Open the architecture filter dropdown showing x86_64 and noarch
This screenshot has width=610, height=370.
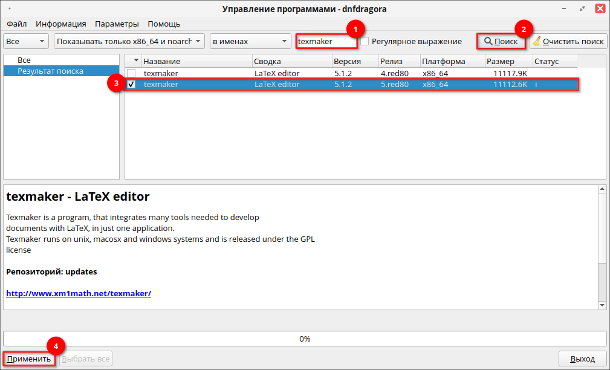click(129, 41)
